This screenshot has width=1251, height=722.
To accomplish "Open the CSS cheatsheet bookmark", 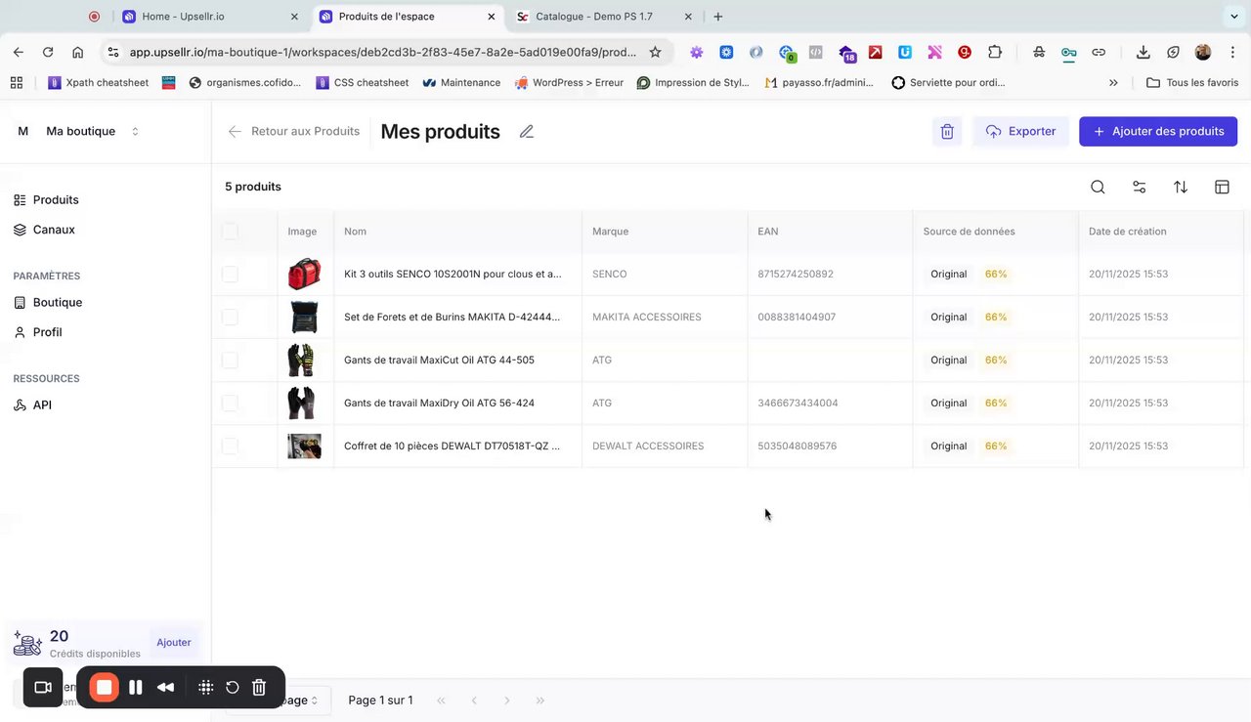I will 363,83.
